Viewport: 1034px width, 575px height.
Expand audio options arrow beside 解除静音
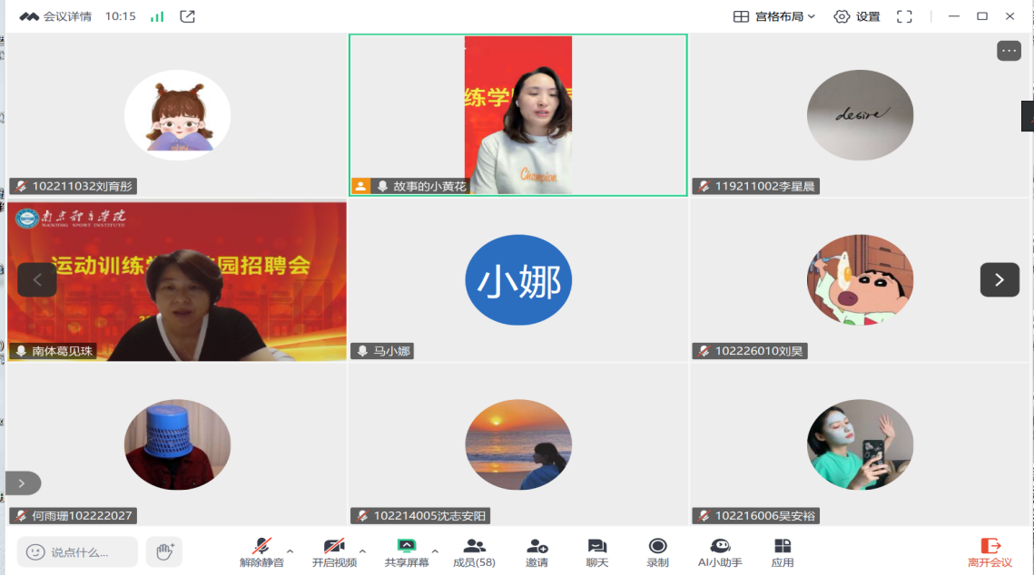pyautogui.click(x=291, y=551)
